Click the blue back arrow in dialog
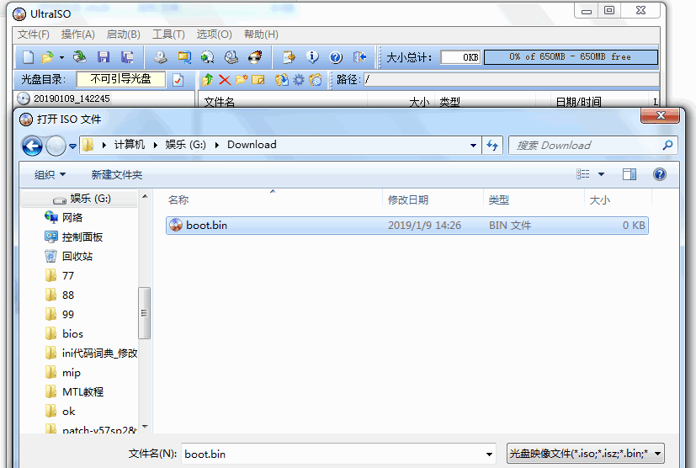 32,145
